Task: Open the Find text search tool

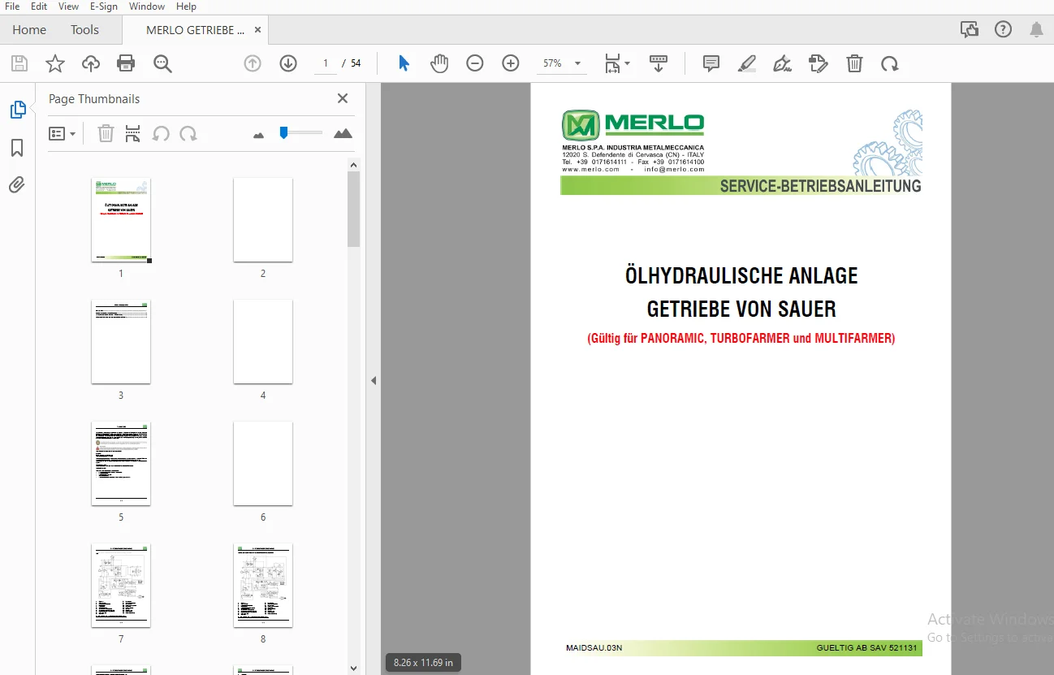Action: (162, 63)
